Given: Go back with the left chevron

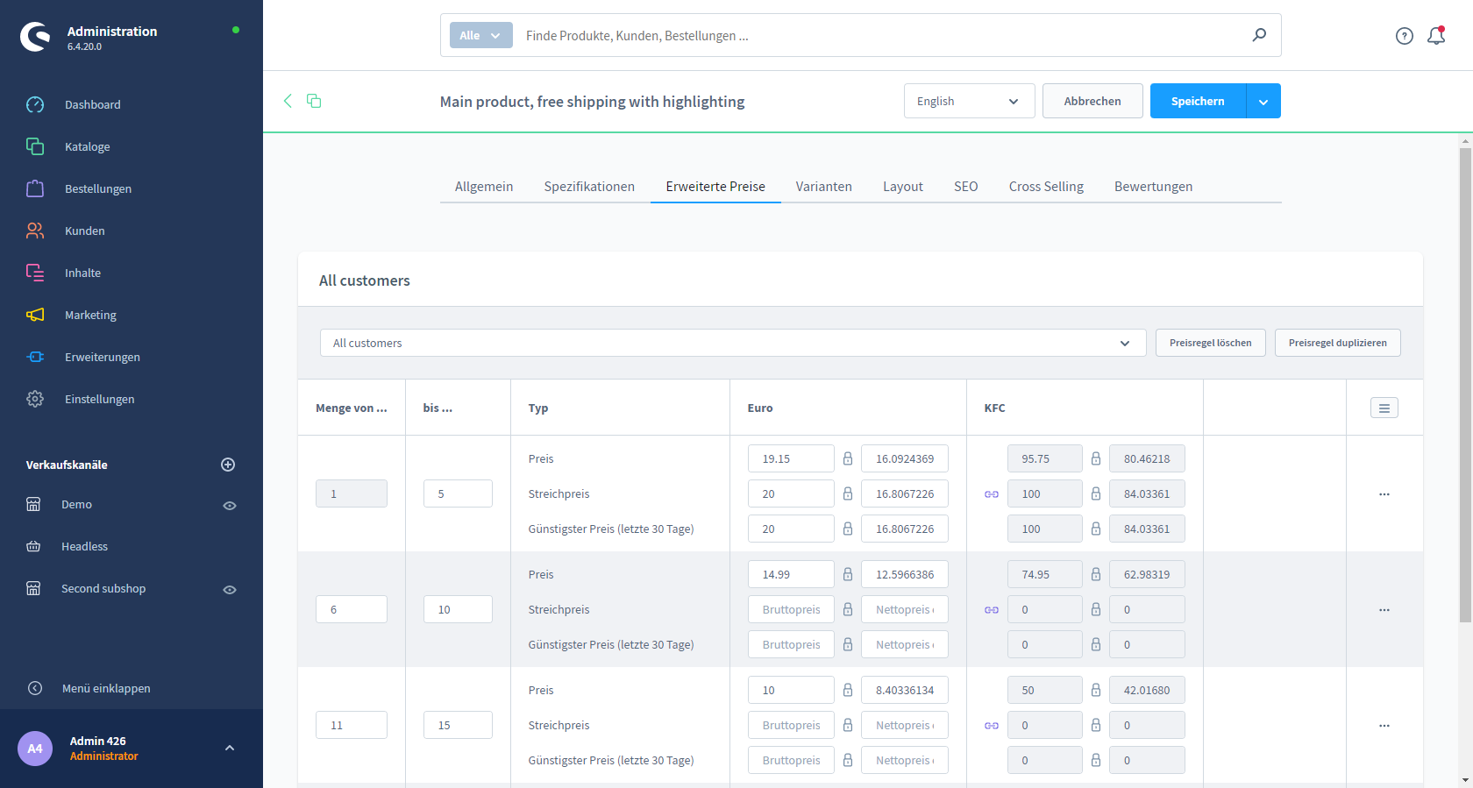Looking at the screenshot, I should (288, 101).
